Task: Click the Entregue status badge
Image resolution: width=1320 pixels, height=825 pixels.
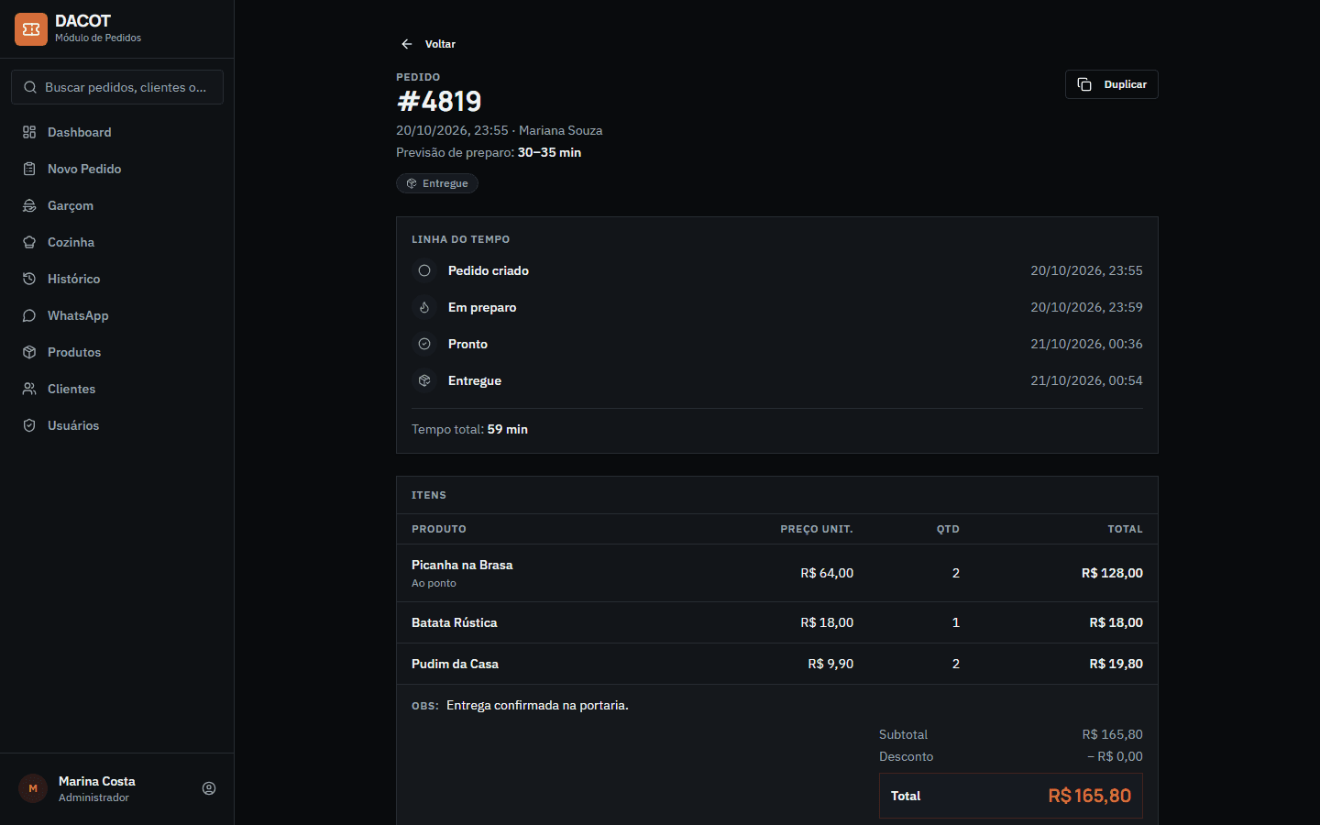Action: tap(437, 183)
